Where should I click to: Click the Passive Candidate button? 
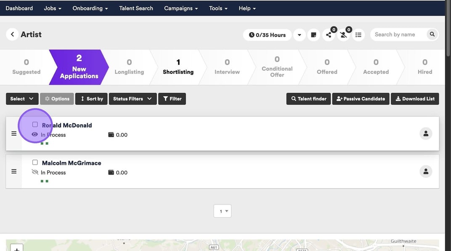tap(361, 99)
